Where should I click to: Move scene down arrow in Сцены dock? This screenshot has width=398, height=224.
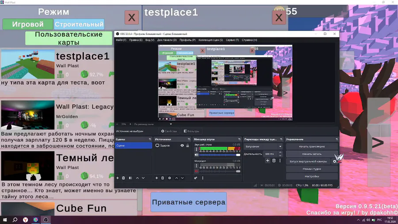click(143, 178)
